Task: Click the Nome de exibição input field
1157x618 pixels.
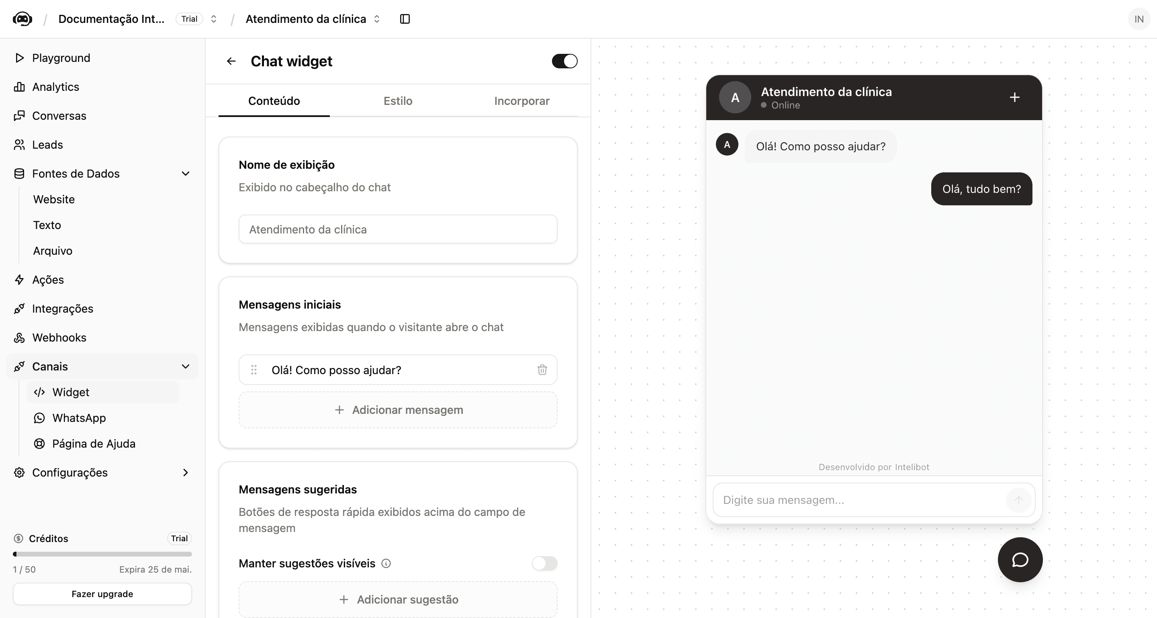Action: pos(398,229)
